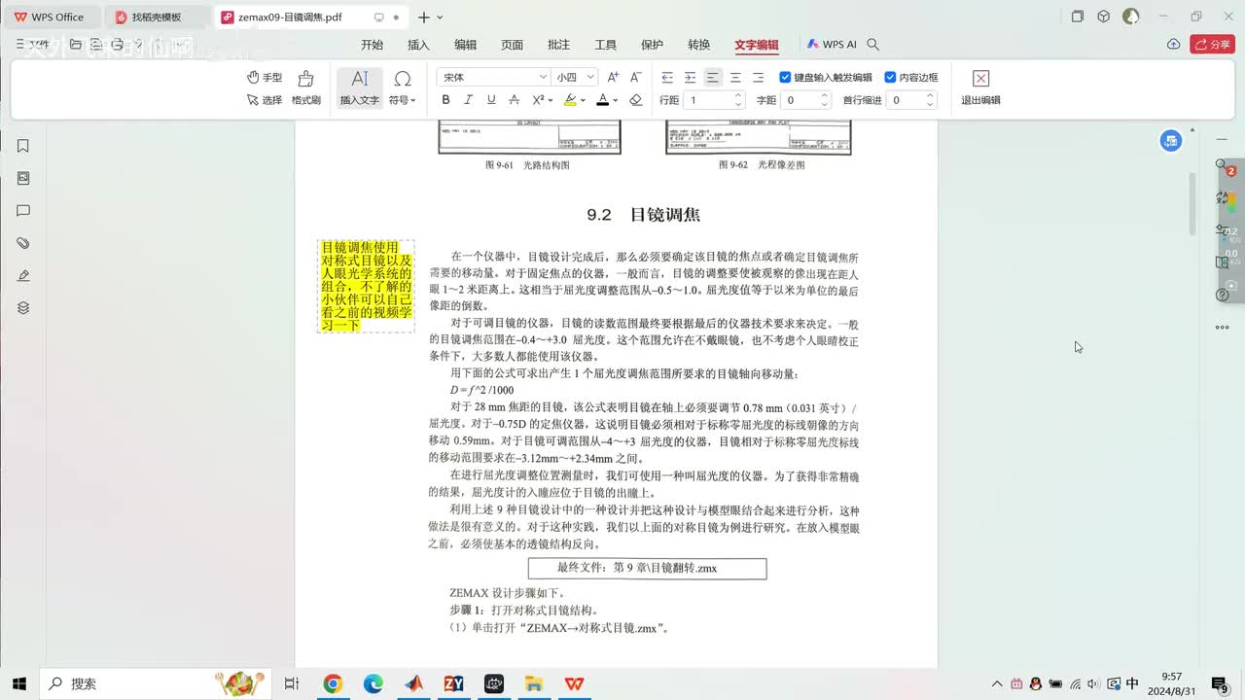Select the Hand tool (手型)
Image resolution: width=1245 pixels, height=700 pixels.
pyautogui.click(x=265, y=77)
